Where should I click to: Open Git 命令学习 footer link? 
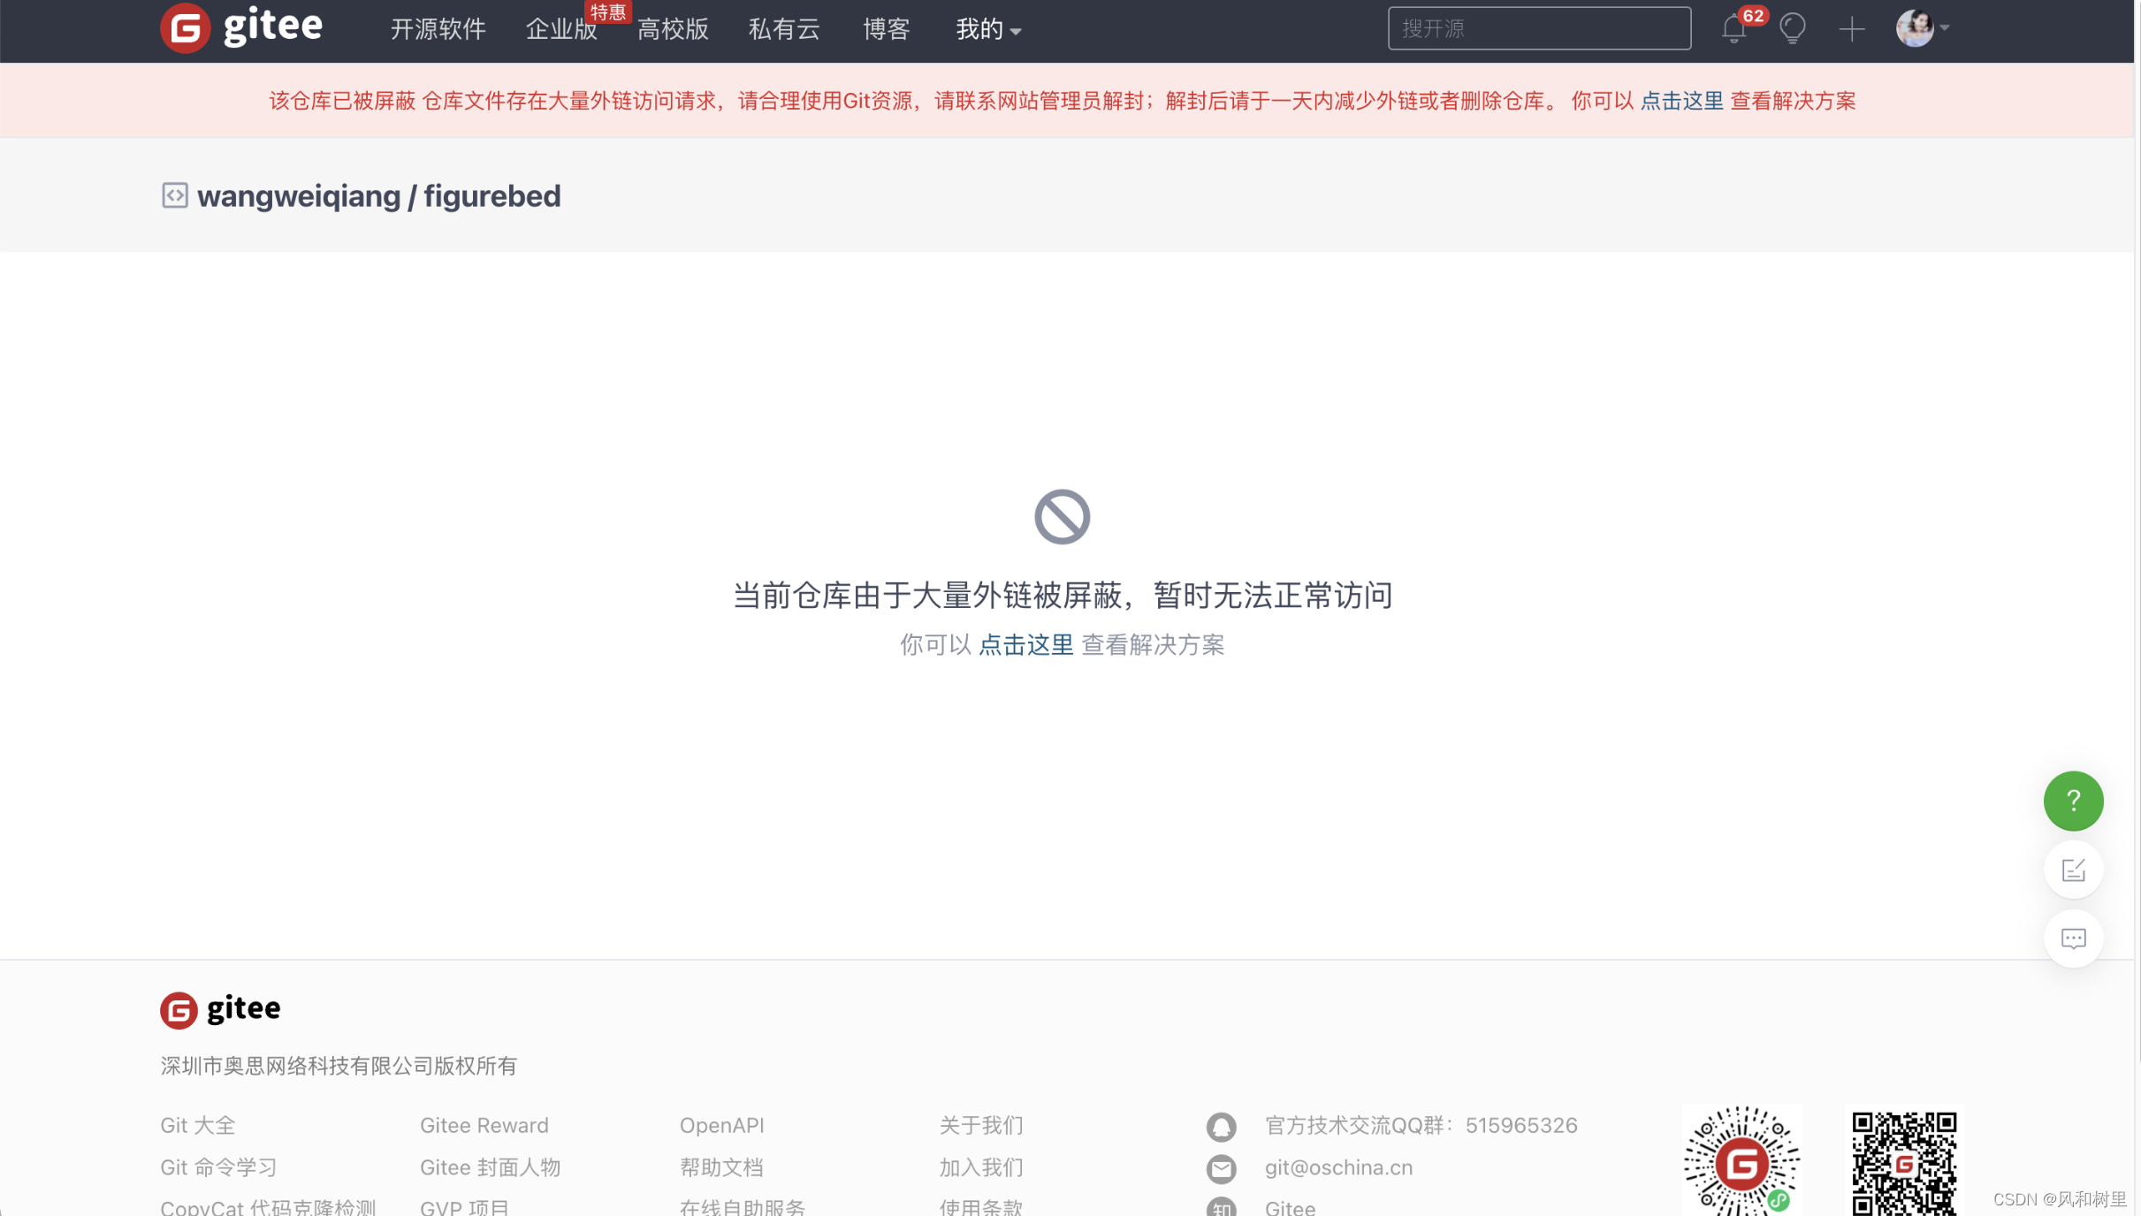[219, 1167]
